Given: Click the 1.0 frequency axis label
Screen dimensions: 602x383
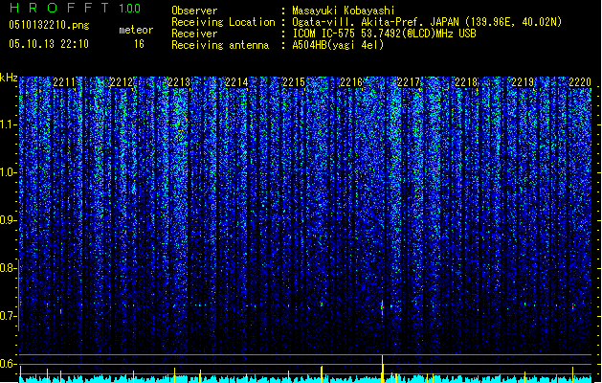Looking at the screenshot, I should (x=9, y=172).
